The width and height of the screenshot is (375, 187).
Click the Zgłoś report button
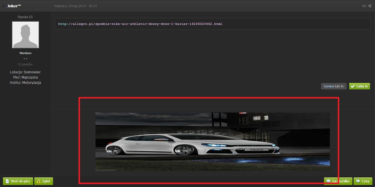click(x=44, y=181)
